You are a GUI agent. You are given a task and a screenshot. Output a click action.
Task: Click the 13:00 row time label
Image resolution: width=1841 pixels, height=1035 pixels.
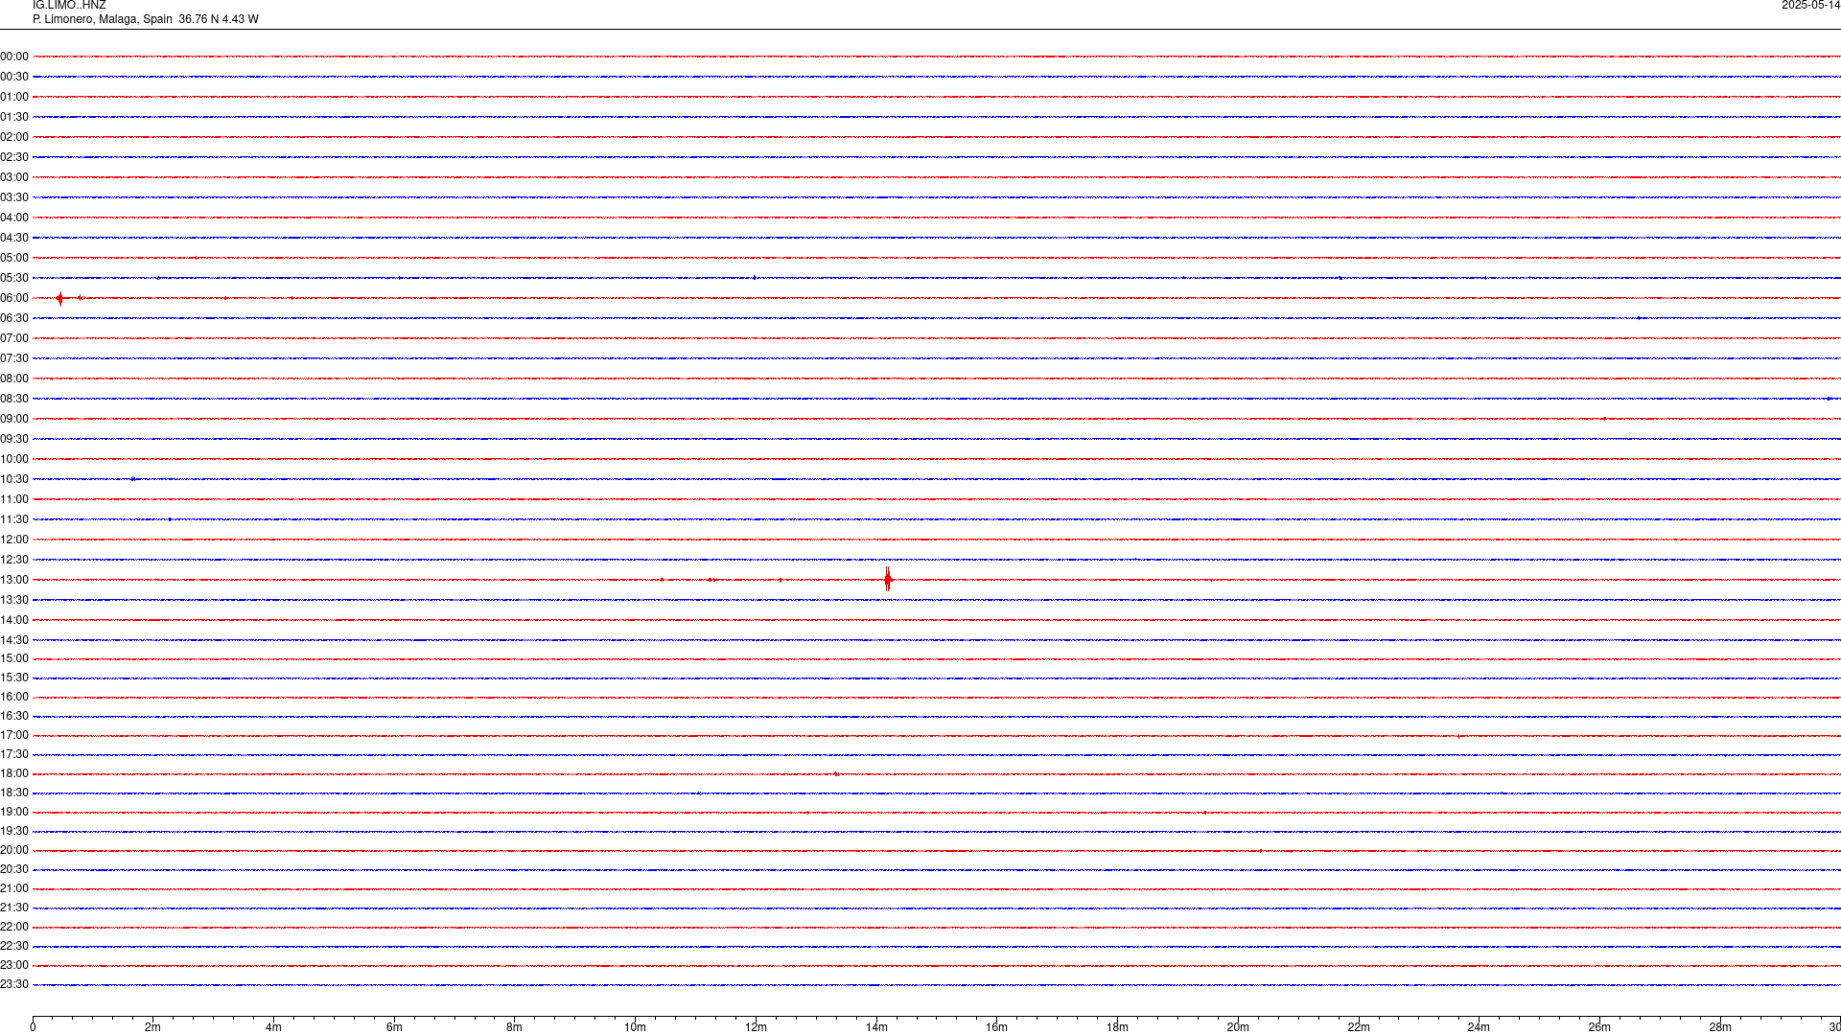coord(14,580)
